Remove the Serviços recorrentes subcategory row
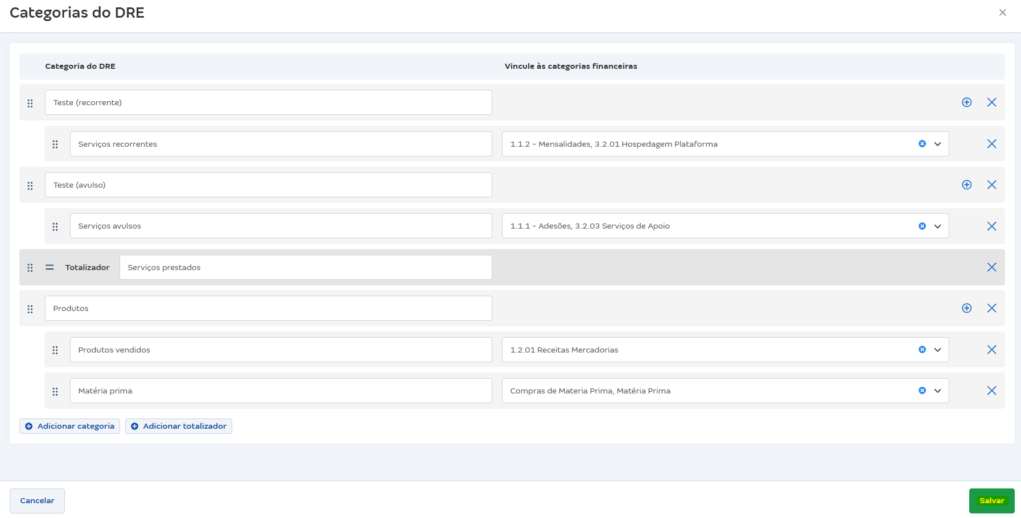Viewport: 1021px width, 518px height. (991, 144)
